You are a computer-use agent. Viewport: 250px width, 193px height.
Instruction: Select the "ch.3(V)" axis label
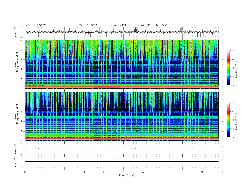tap(15, 149)
